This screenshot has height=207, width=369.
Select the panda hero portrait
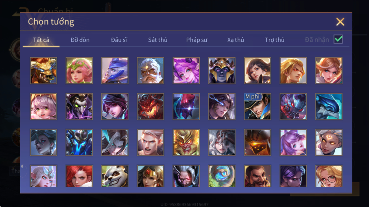pyautogui.click(x=115, y=176)
